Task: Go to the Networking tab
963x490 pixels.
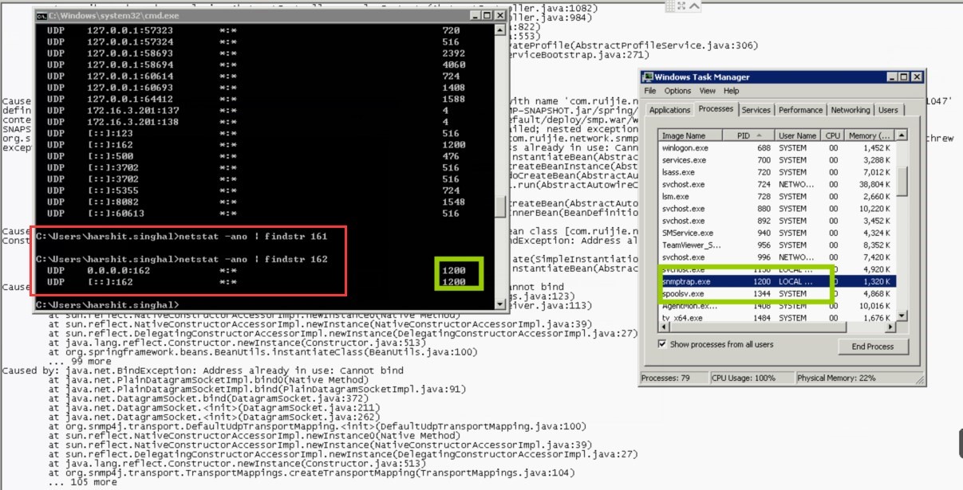Action: (x=851, y=110)
